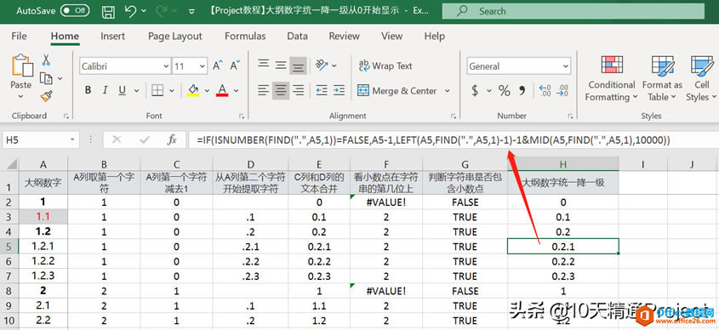719x330 pixels.
Task: Click the Orientation text rotation icon
Action: tap(322, 65)
